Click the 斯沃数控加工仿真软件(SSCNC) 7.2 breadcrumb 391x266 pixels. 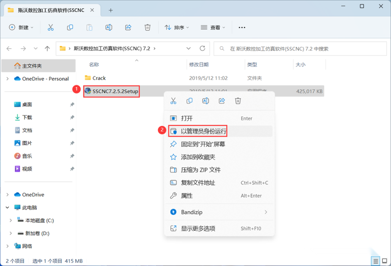(x=112, y=48)
